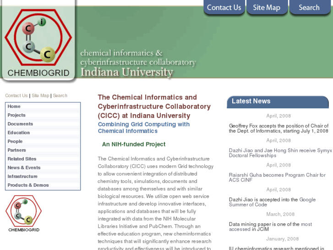Click the large CHEMBIOGRID logo in header
The width and height of the screenshot is (333, 250).
[38, 41]
